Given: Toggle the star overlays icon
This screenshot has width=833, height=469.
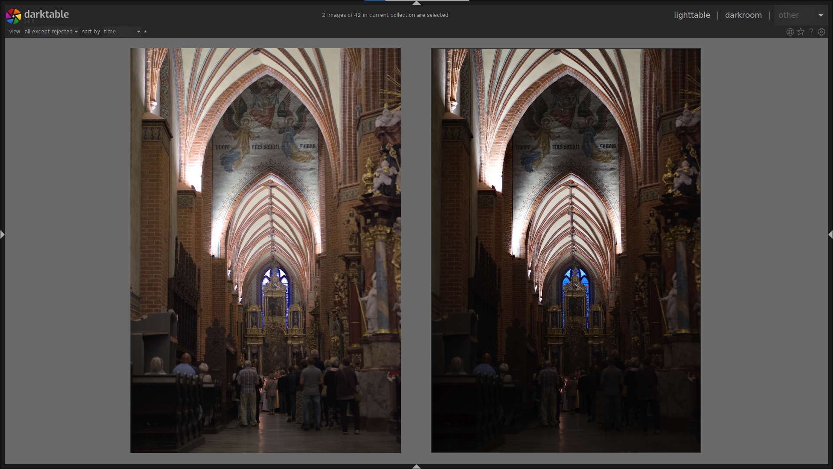Looking at the screenshot, I should coord(800,32).
